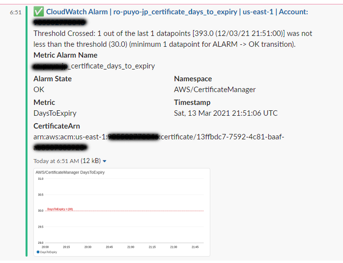Click the 'OK' alarm state value

click(x=39, y=90)
